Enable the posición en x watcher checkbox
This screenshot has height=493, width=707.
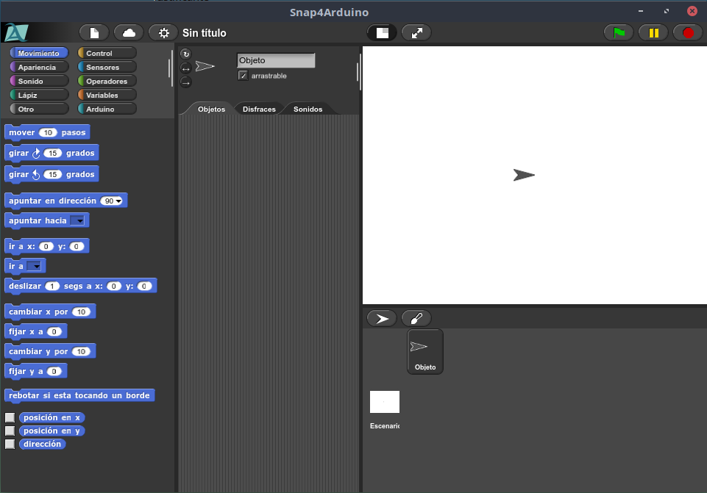(x=10, y=417)
